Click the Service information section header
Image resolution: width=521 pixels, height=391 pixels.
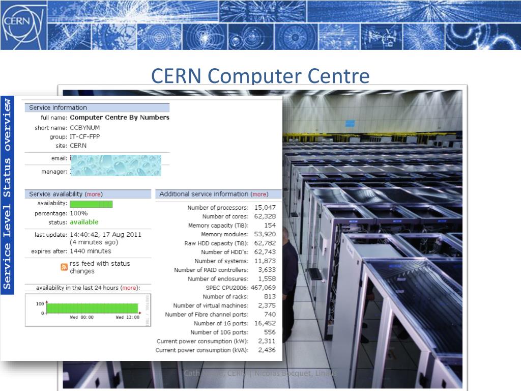click(x=97, y=108)
